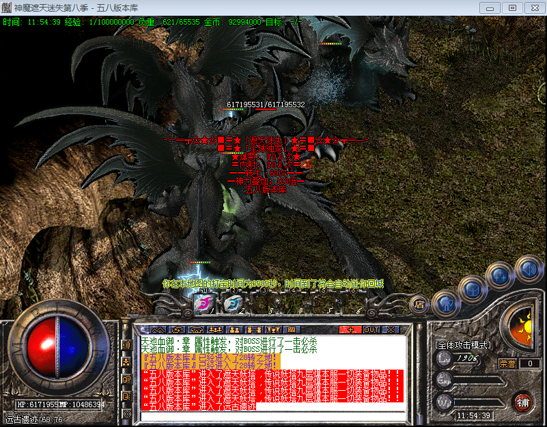547x427 pixels.
Task: Click the first orange 28转之地 chat message
Action: 211,357
